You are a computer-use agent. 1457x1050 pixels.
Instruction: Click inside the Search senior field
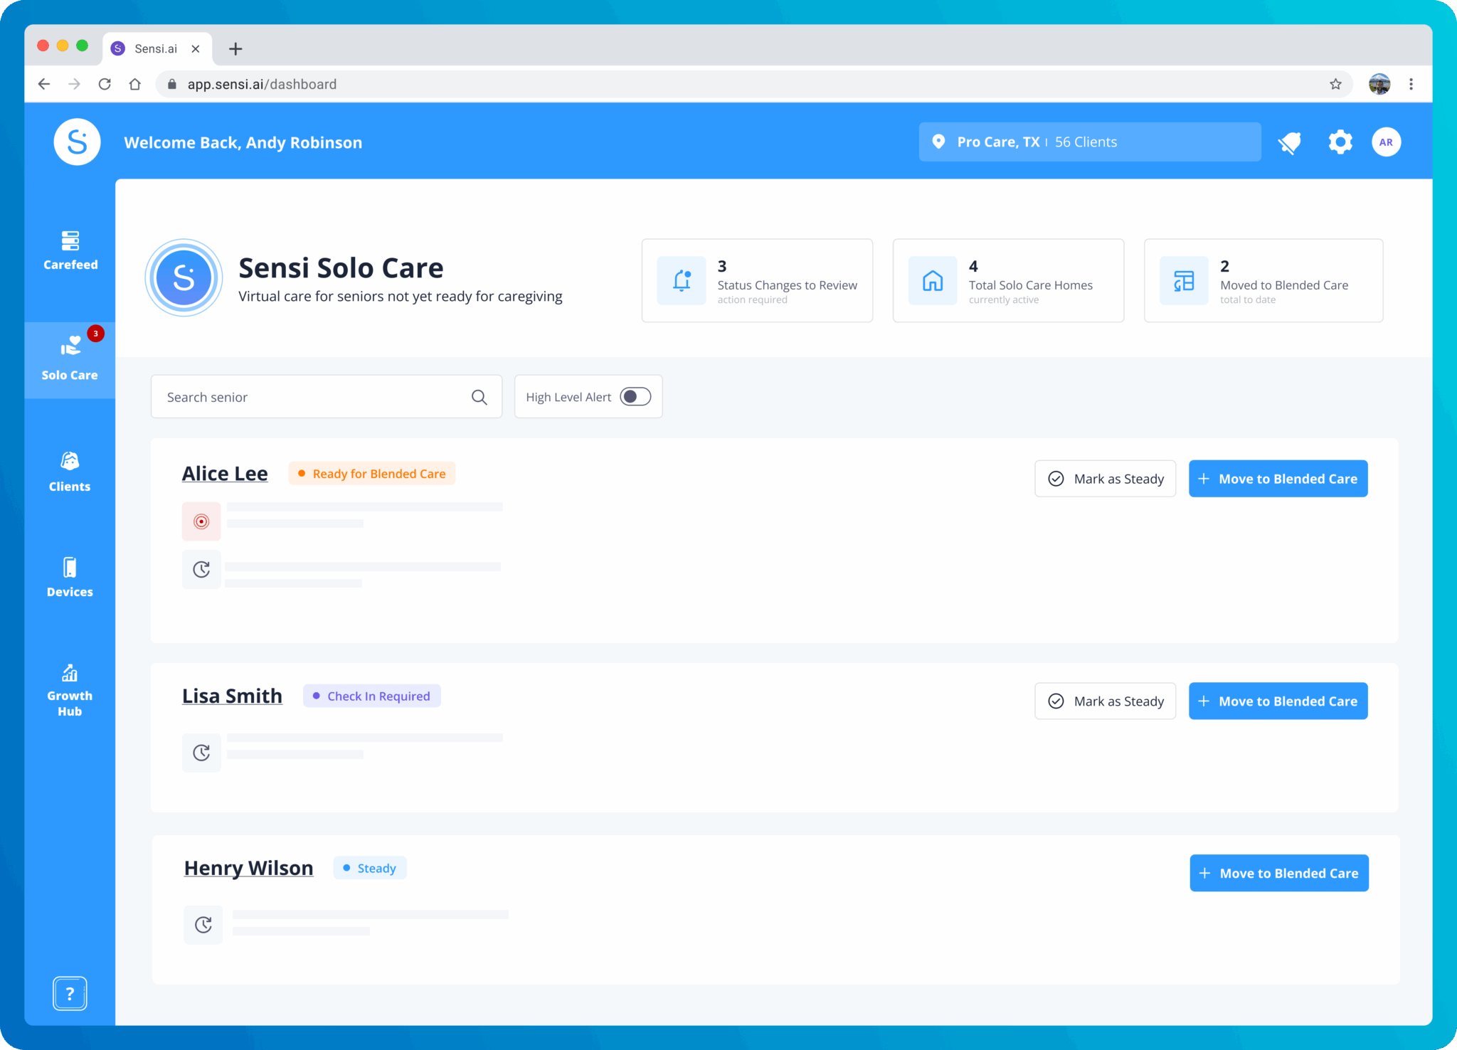tap(299, 396)
